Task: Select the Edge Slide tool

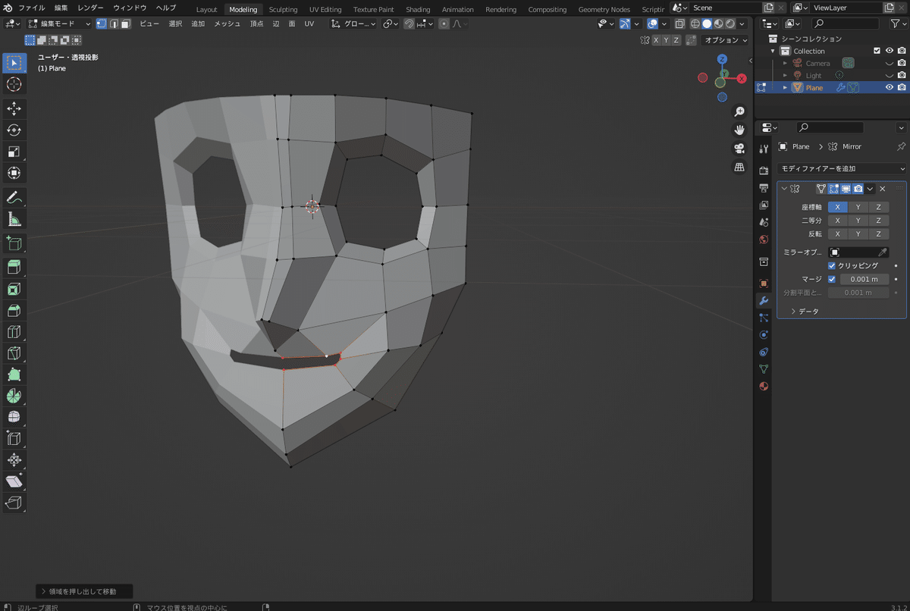Action: click(14, 438)
